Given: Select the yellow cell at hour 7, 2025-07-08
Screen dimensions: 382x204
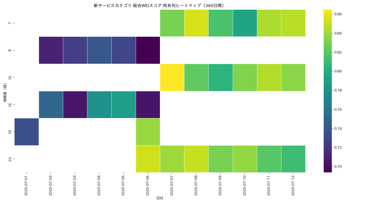Looking at the screenshot, I should click(196, 23).
